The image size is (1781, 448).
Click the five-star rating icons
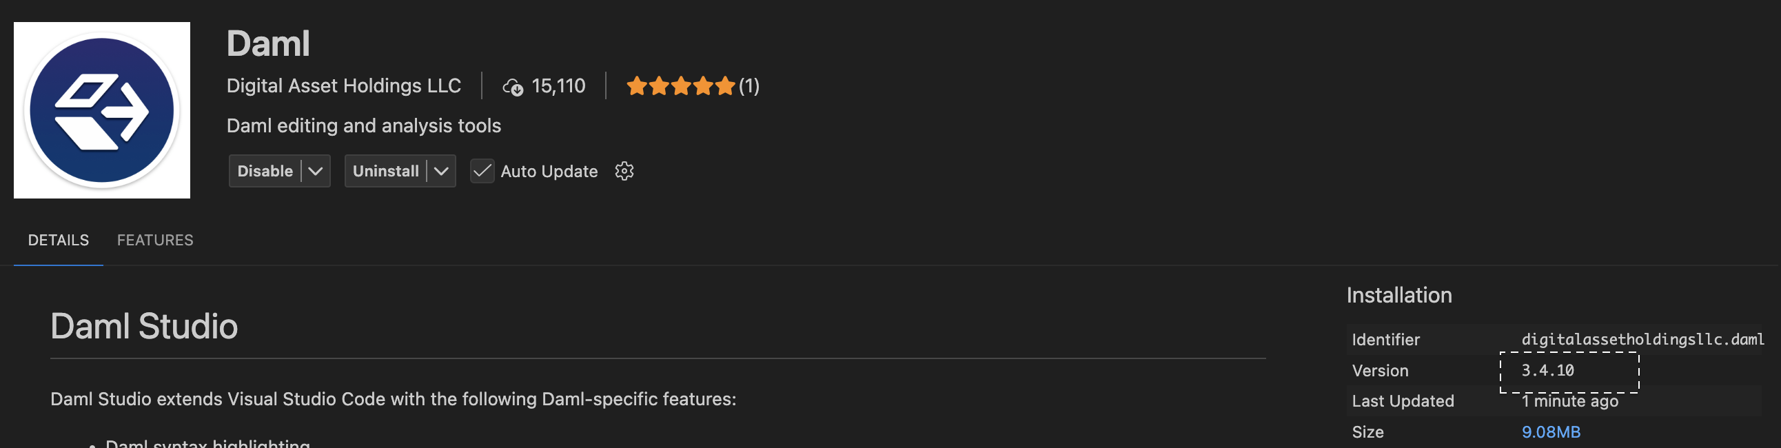680,86
